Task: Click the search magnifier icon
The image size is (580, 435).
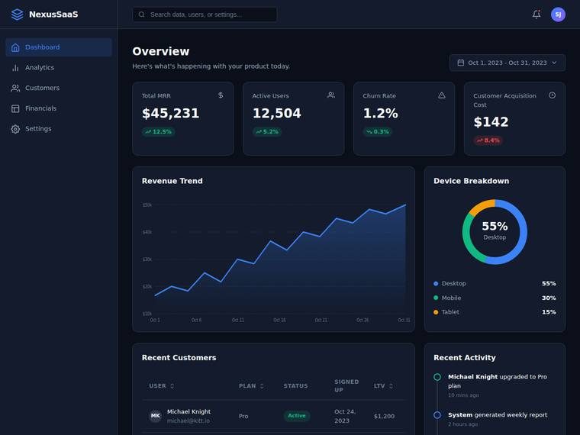Action: 142,14
